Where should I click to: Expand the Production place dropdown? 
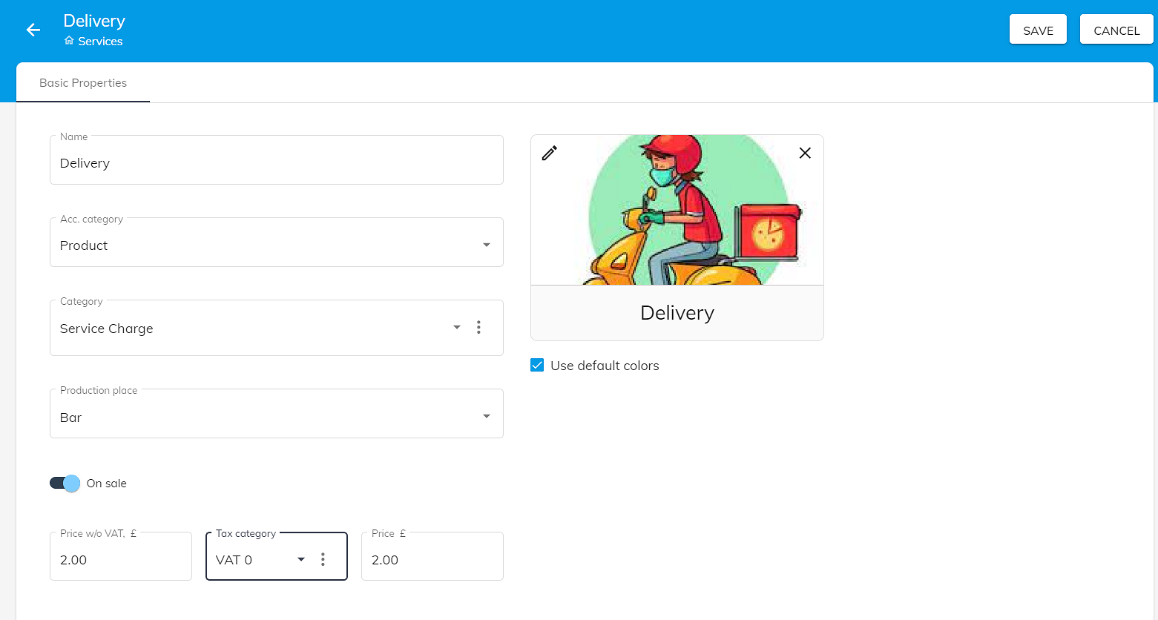[x=486, y=416]
